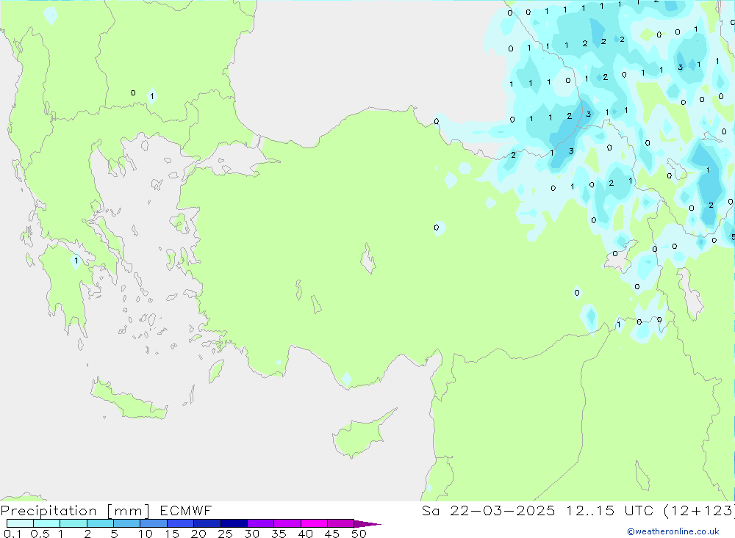Screen dimensions: 735x538
Task: Click the 'Sa 22-03-2025' date text
Action: [488, 510]
